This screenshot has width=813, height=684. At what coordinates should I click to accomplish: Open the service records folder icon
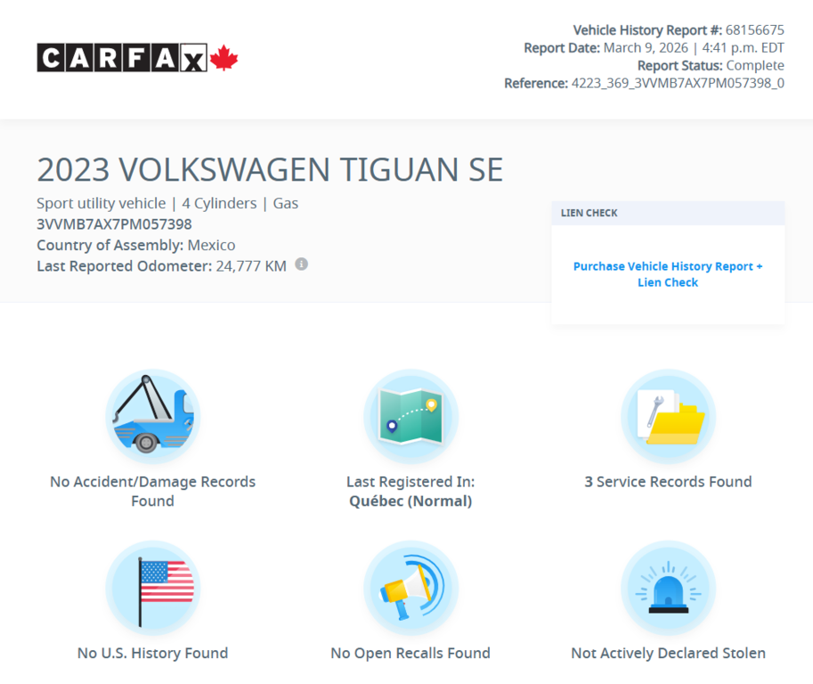(668, 416)
